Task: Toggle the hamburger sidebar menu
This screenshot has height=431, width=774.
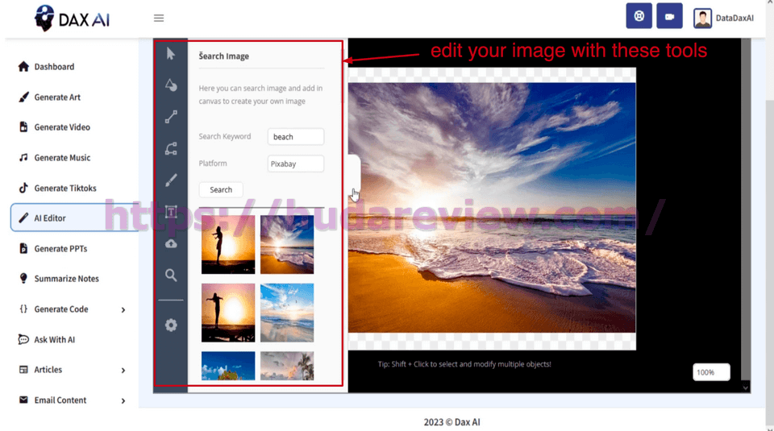Action: [159, 19]
